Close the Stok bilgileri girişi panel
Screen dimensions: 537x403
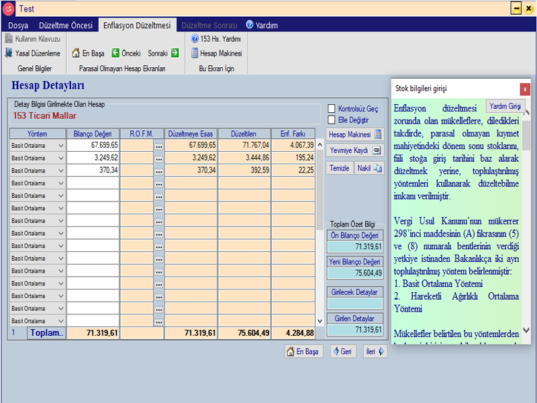coord(525,89)
